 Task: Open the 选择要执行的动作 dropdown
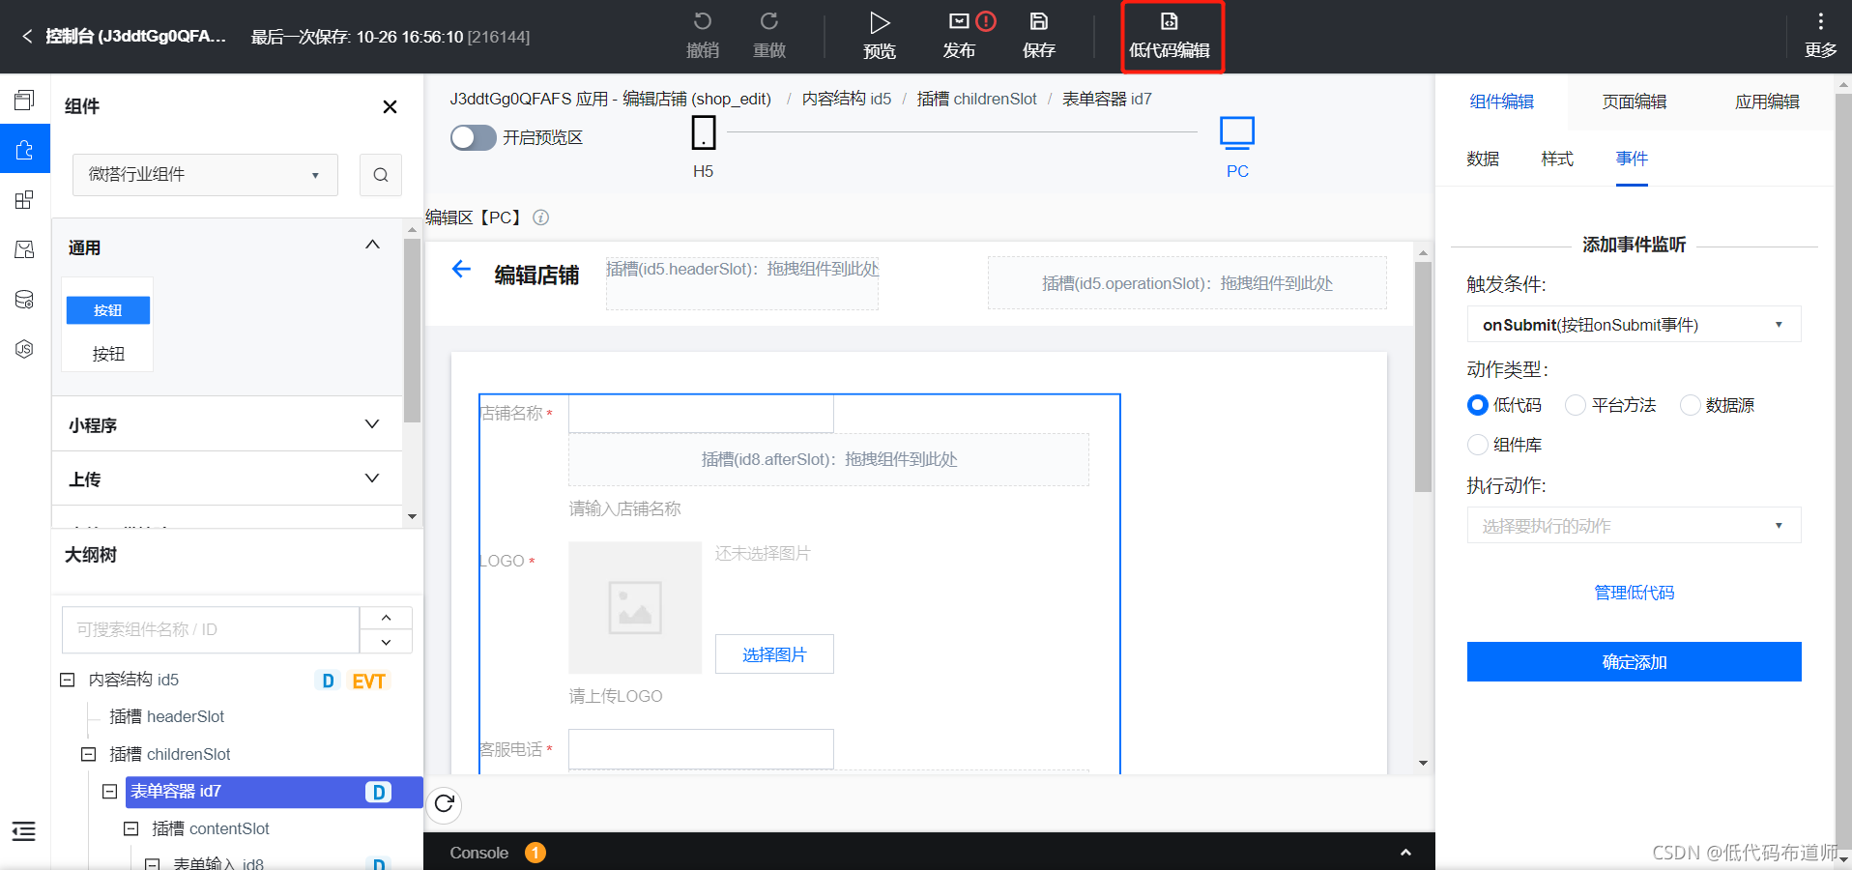pyautogui.click(x=1634, y=526)
